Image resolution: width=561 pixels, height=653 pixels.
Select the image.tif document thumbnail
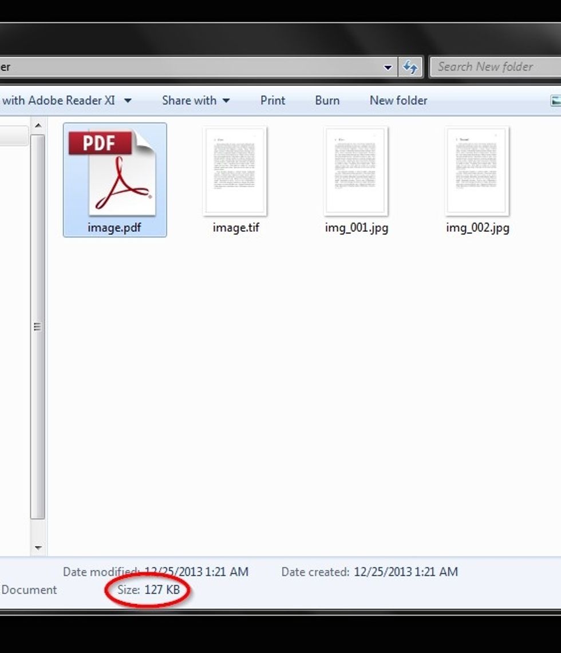[235, 171]
